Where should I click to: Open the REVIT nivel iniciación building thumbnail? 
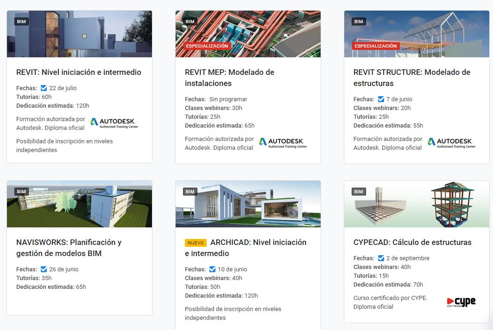click(x=79, y=34)
